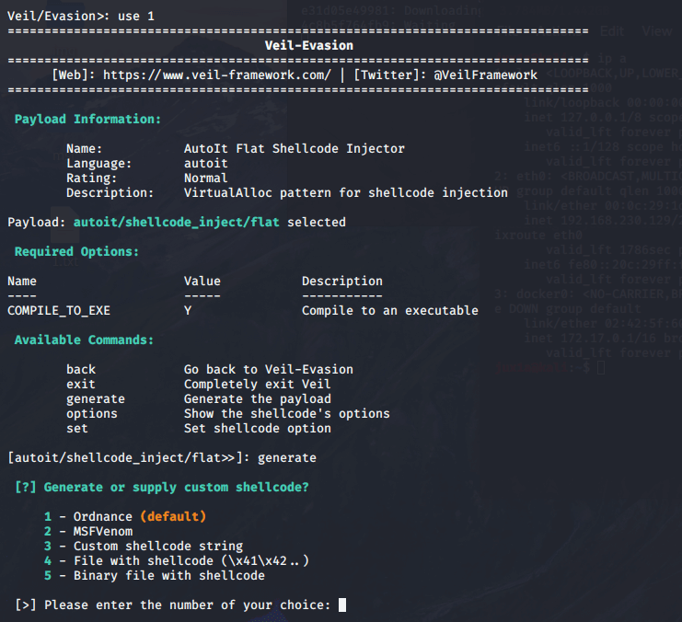Click 'Set shellcode option' description

258,429
